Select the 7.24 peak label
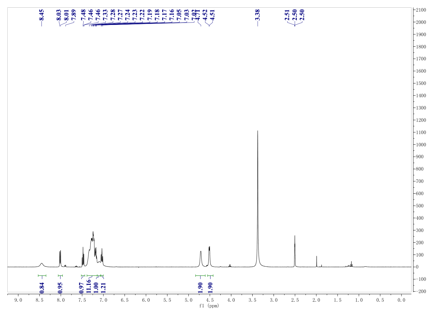Image resolution: width=448 pixels, height=316 pixels. pyautogui.click(x=127, y=15)
